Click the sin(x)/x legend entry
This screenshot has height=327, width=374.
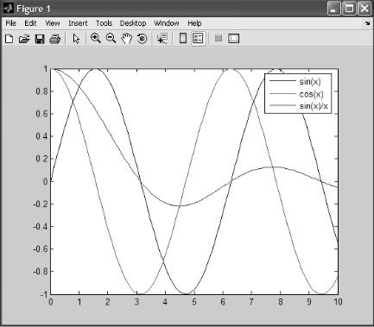[299, 106]
